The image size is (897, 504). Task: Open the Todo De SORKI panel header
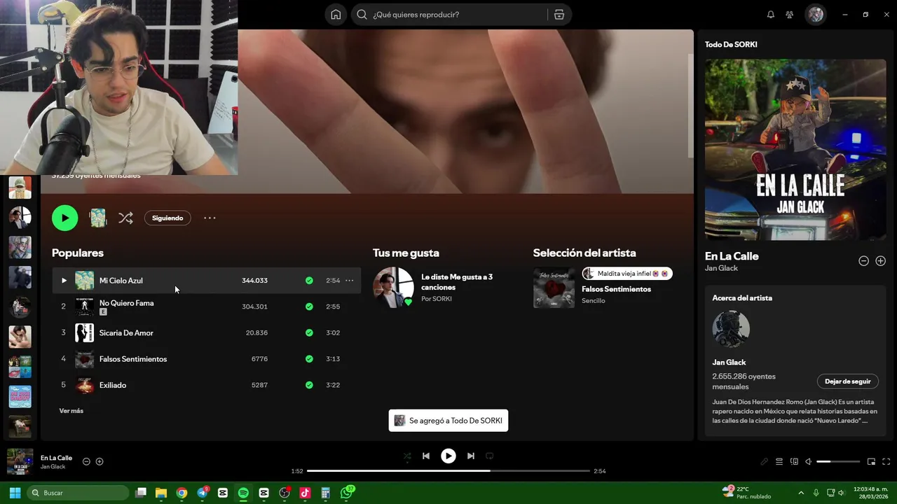tap(731, 44)
